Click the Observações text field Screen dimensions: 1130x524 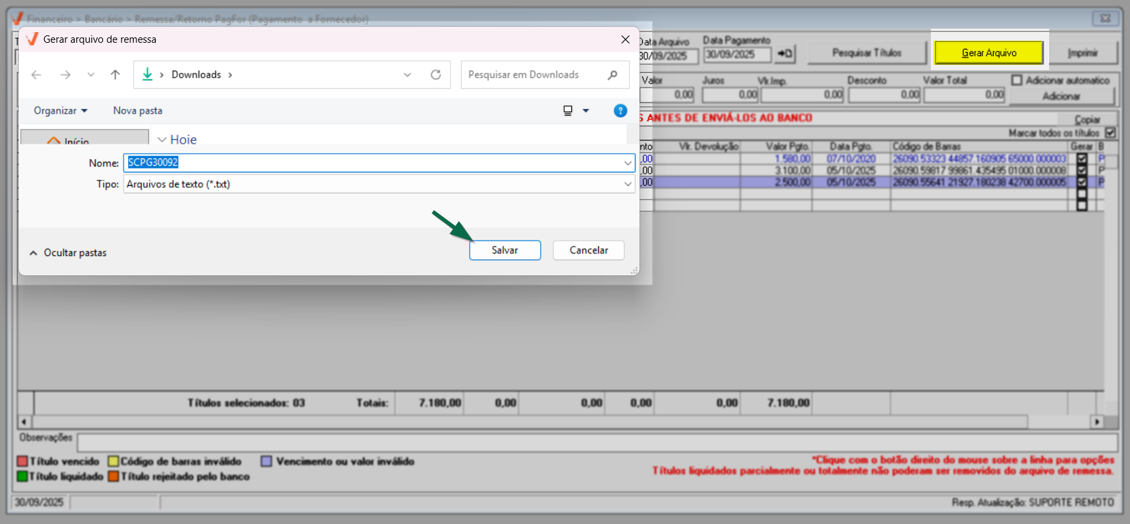coord(597,442)
